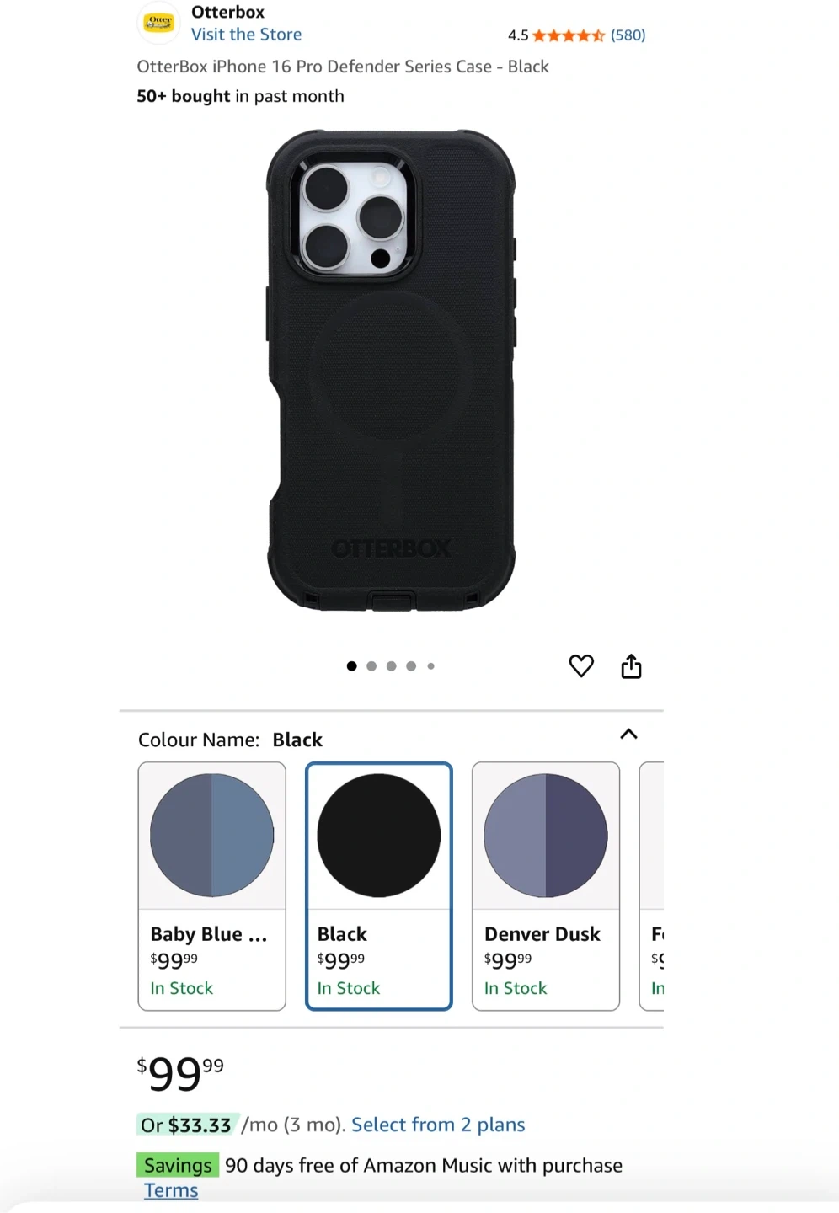Viewport: 839px width, 1213px height.
Task: Select the Baby Blue colour option
Action: point(212,886)
